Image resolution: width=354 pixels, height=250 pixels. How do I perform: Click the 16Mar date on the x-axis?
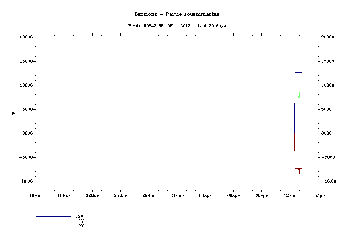tap(36, 196)
